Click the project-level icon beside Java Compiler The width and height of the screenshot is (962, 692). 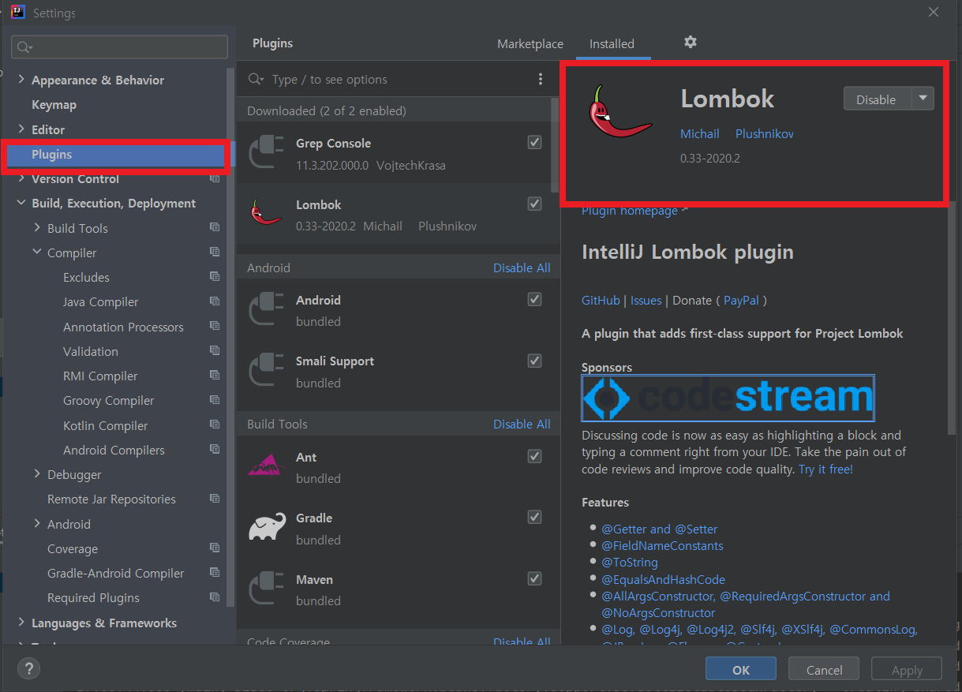pyautogui.click(x=215, y=301)
